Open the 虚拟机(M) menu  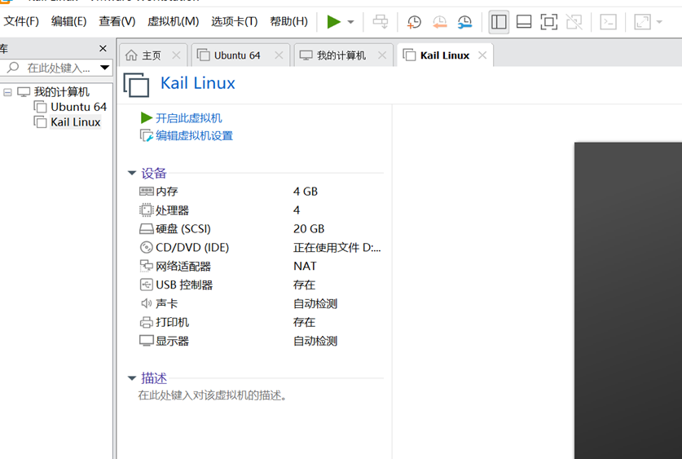pos(173,21)
